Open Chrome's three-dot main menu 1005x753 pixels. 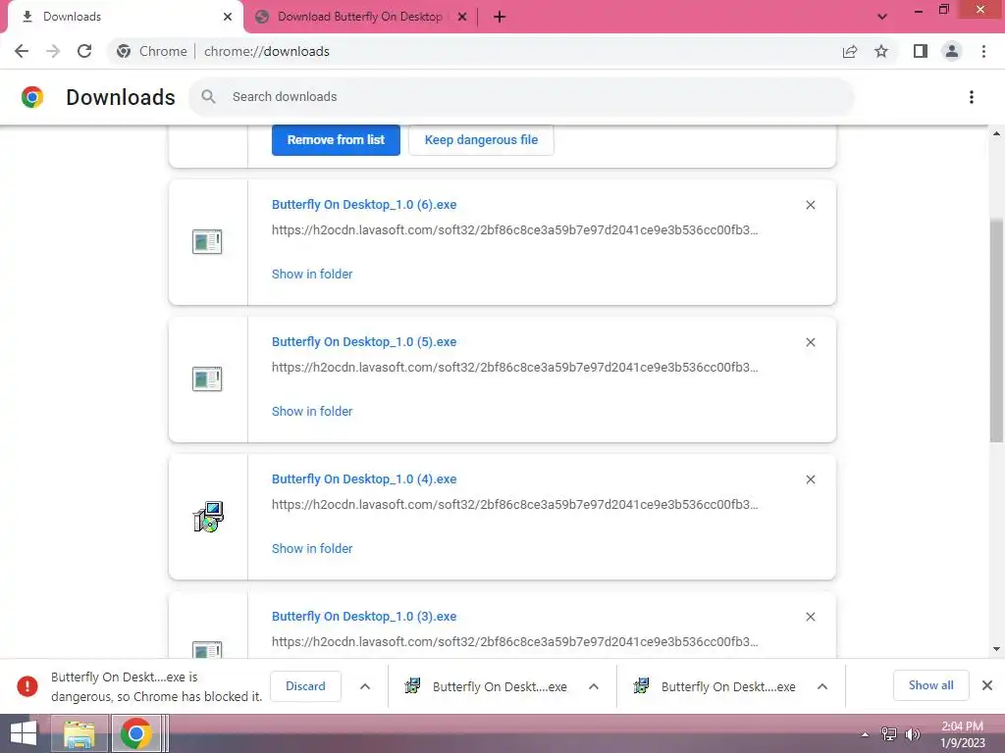pyautogui.click(x=983, y=51)
